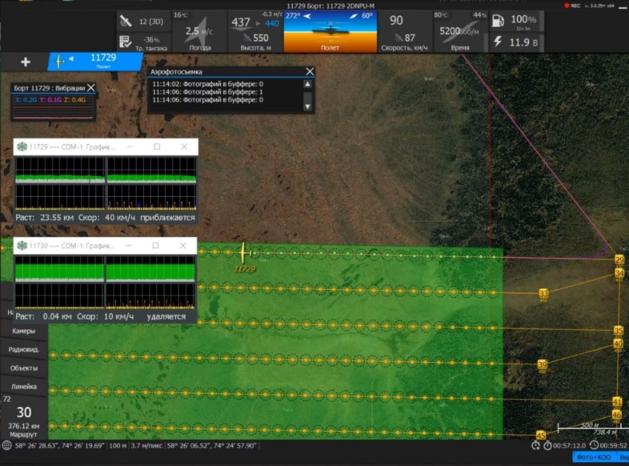The image size is (629, 466).
Task: Click the stopwatch icon beside 00:57:12.0
Action: coord(547,445)
